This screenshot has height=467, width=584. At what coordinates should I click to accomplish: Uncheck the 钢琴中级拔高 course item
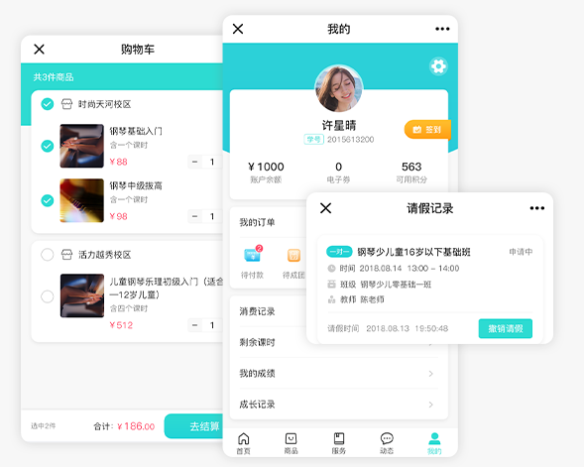48,200
